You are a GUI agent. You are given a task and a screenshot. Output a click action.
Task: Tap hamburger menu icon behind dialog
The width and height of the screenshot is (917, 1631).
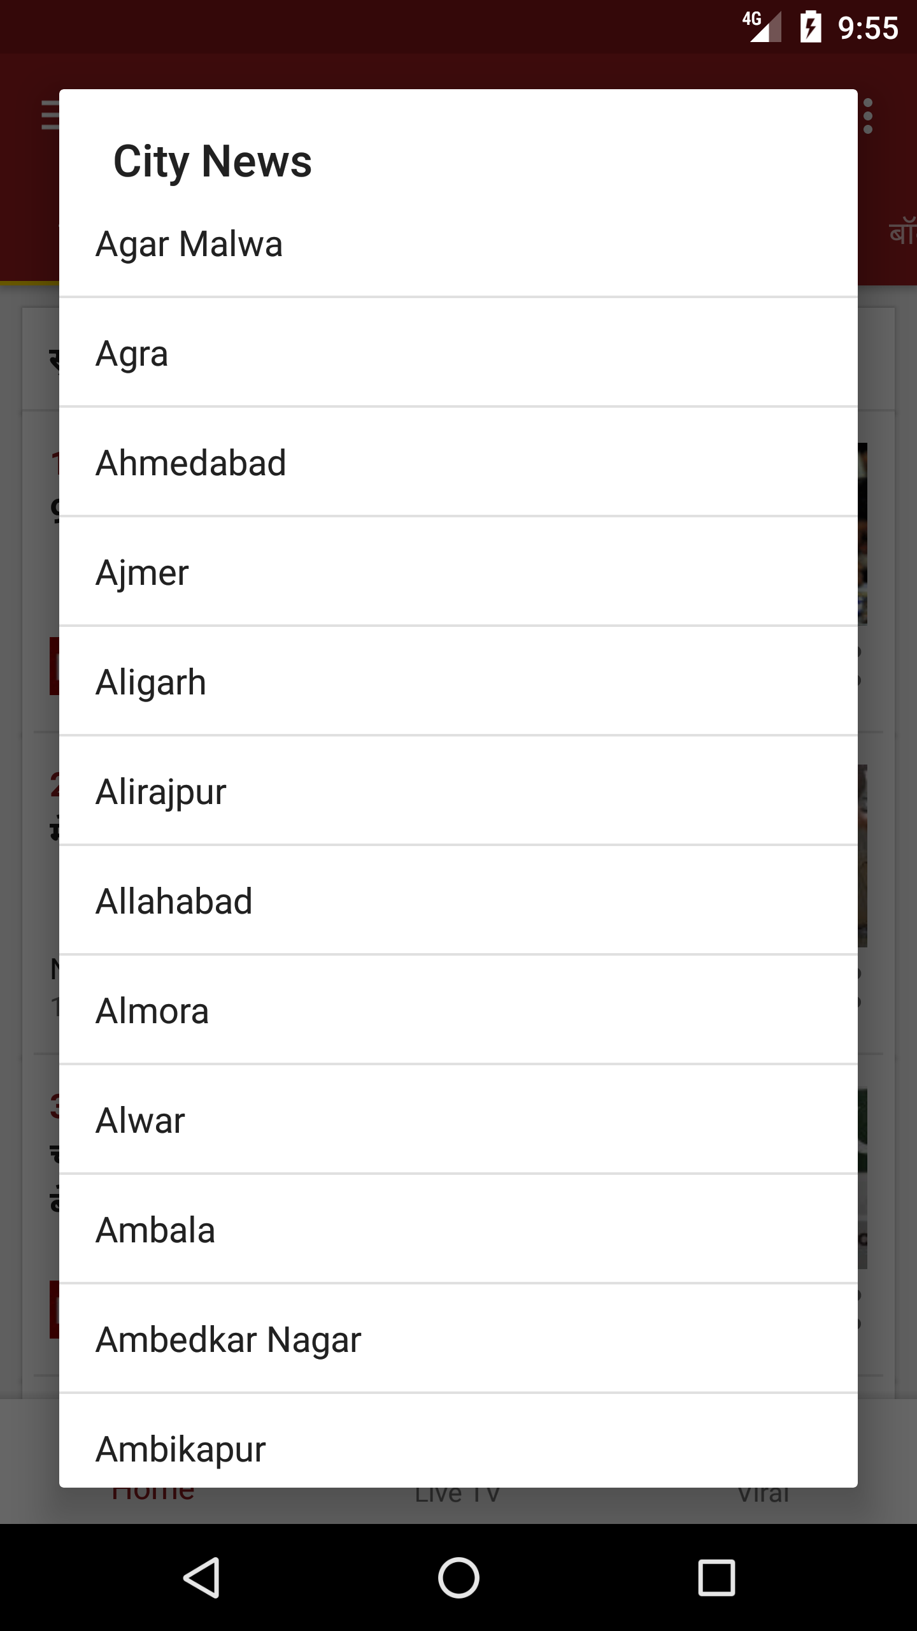(x=50, y=116)
